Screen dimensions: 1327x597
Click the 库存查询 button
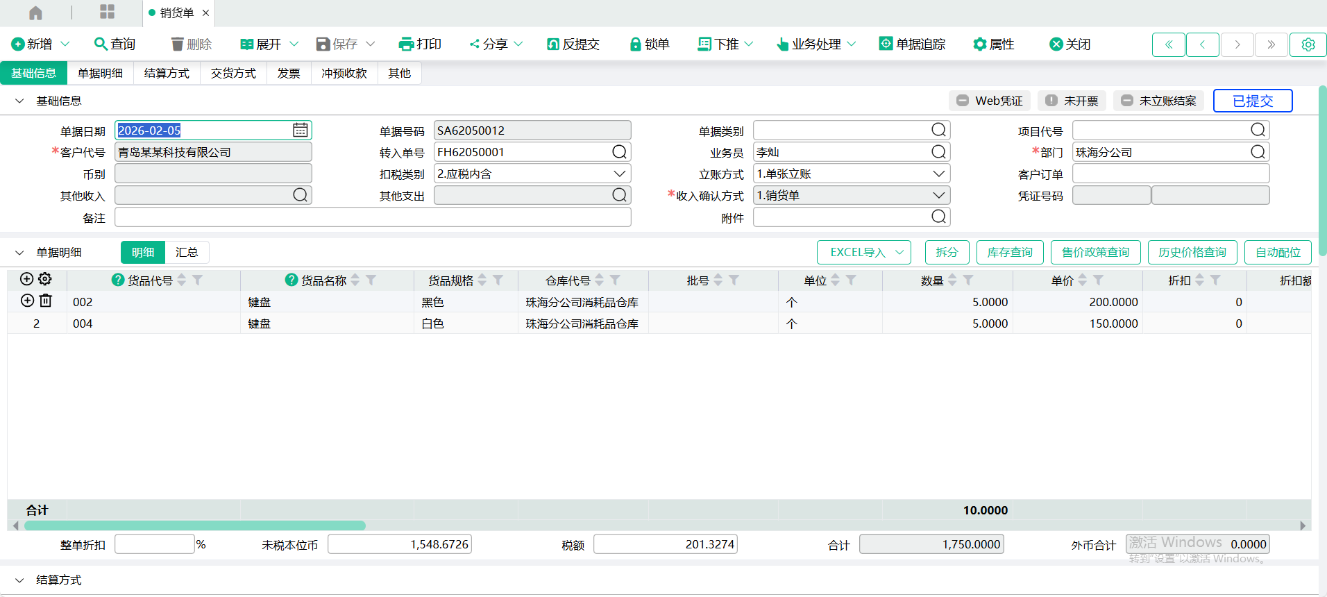(x=1010, y=253)
